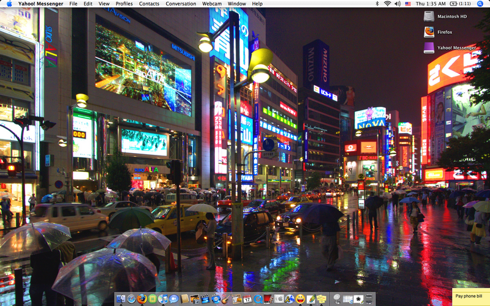The width and height of the screenshot is (490, 306).
Task: Launch iPhoto from the Dock
Action: tap(195, 299)
